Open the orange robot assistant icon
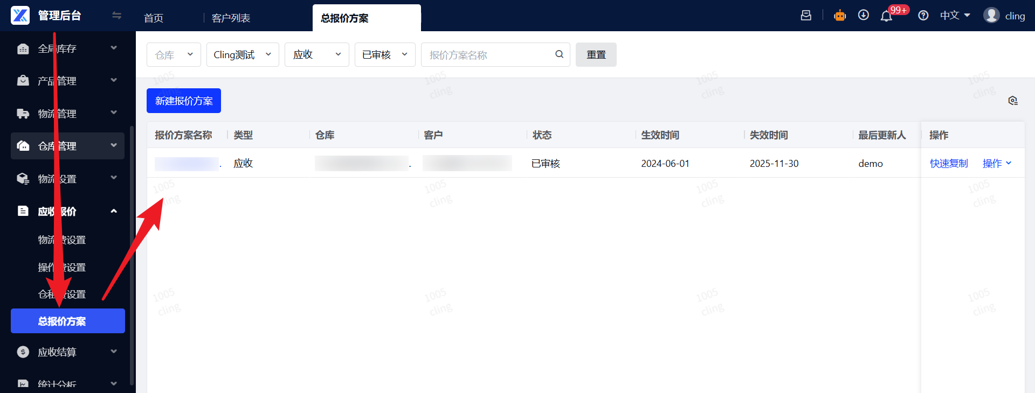1035x393 pixels. pyautogui.click(x=840, y=16)
